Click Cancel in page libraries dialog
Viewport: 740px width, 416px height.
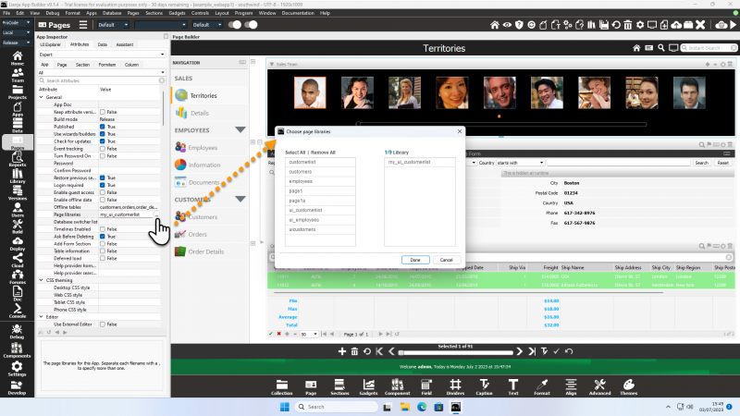[446, 260]
